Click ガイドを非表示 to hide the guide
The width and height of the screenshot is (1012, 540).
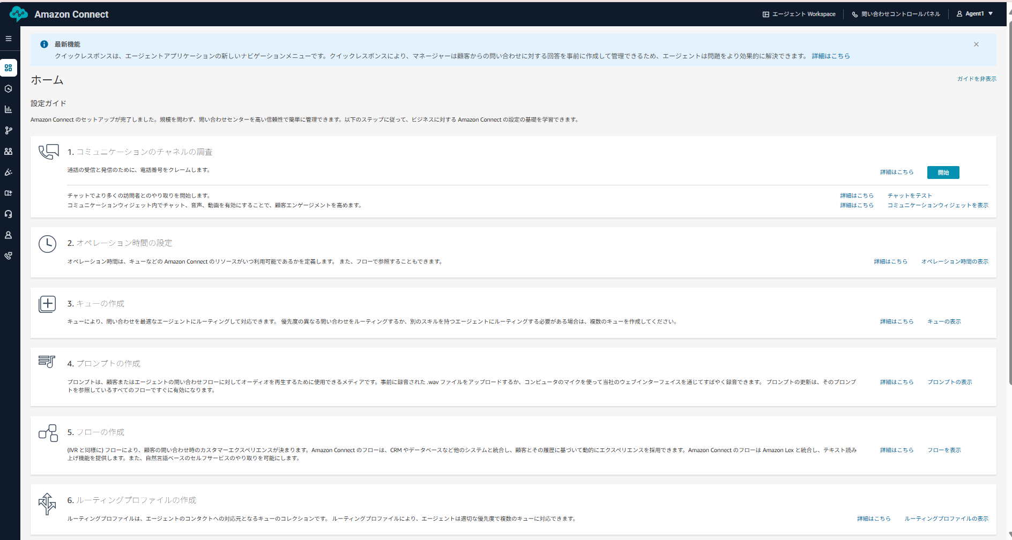[x=977, y=79]
